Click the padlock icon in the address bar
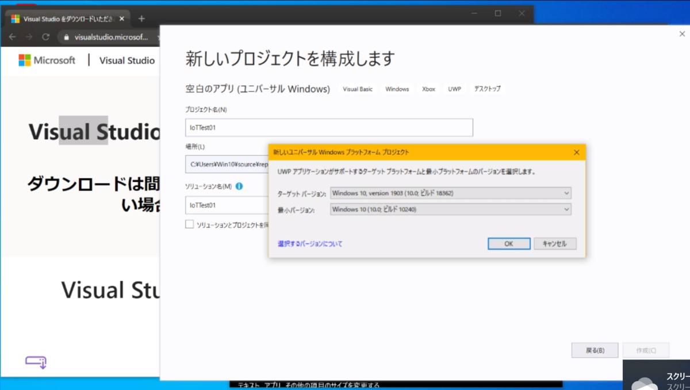Image resolution: width=690 pixels, height=390 pixels. (66, 36)
